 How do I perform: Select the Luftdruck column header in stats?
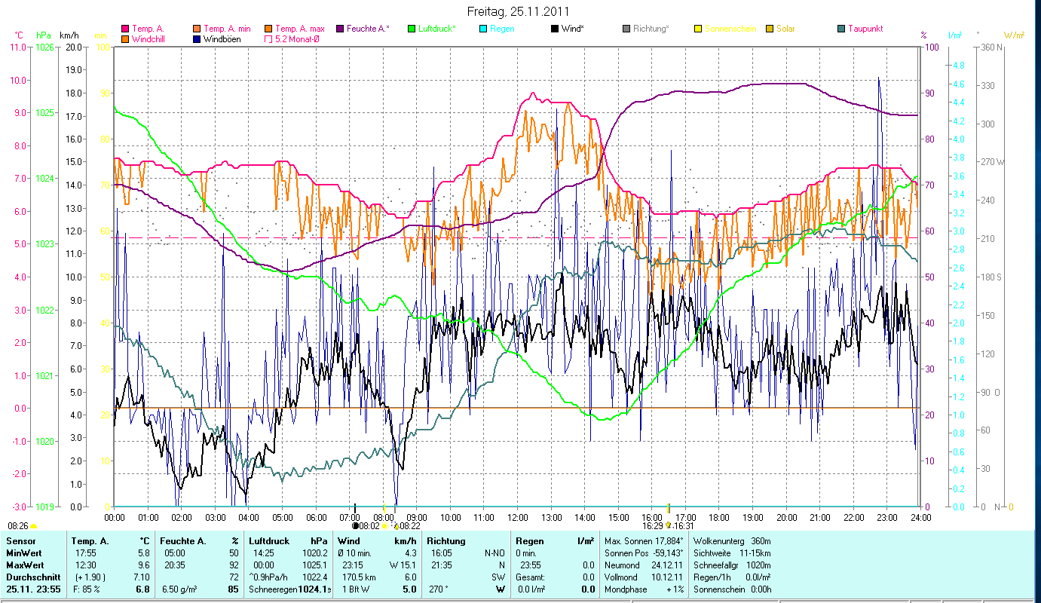tap(268, 541)
